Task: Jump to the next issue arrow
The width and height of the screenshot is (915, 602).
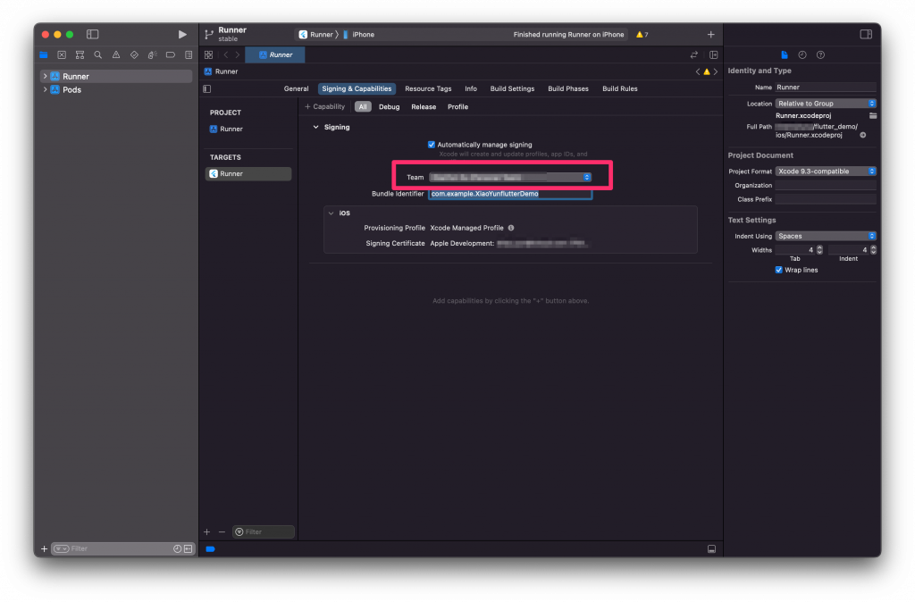Action: click(716, 71)
